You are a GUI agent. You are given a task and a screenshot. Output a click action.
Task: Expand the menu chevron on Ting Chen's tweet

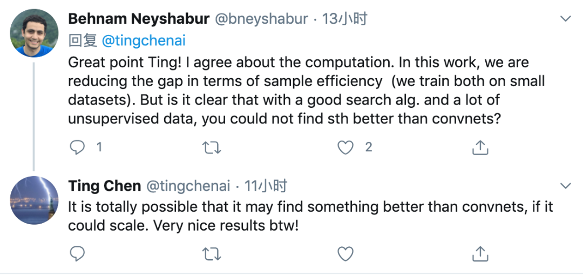click(565, 186)
